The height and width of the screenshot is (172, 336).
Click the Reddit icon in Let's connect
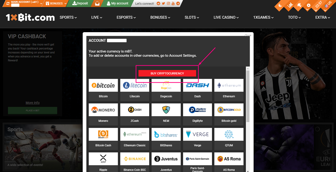tap(159, 4)
